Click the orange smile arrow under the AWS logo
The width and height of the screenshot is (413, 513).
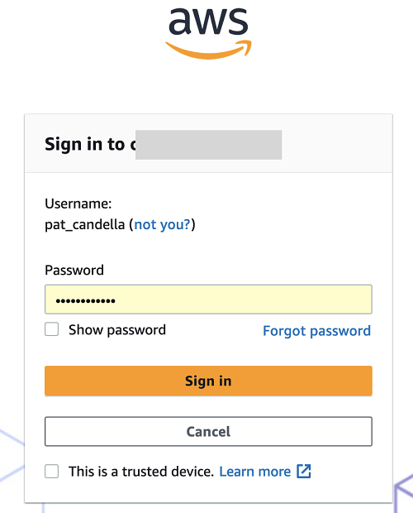(x=208, y=50)
